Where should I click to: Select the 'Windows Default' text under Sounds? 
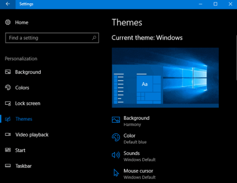[x=140, y=160]
